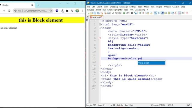The width and height of the screenshot is (192, 108).
Task: Click the Zoom In toolbar icon
Action: (x=140, y=13)
